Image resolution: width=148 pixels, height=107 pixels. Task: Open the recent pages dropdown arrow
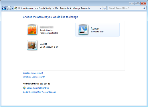point(13,8)
